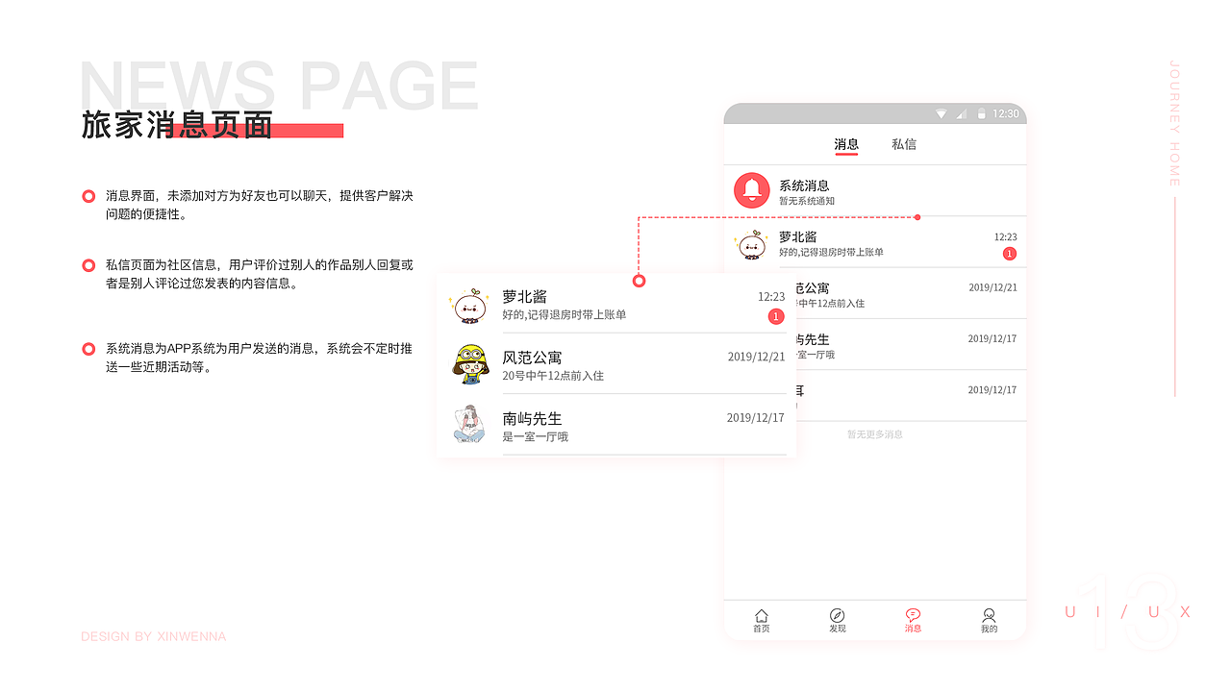
Task: Open the system message bell icon
Action: click(x=751, y=190)
